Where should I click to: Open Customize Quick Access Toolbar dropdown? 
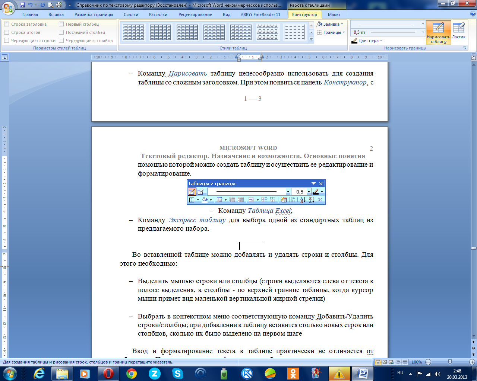tap(70, 5)
